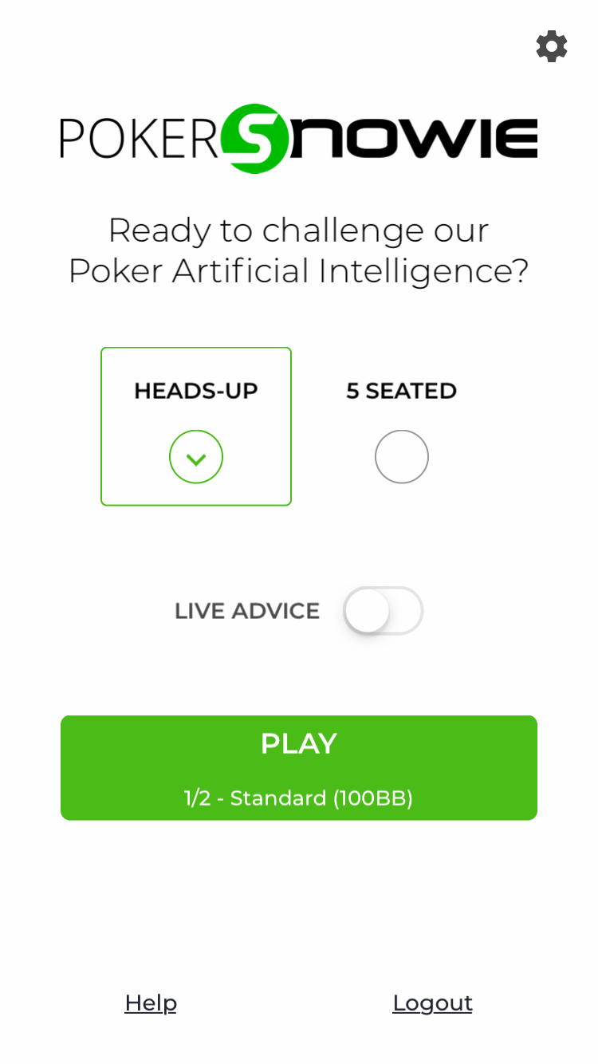Start a game with the PLAY button
This screenshot has height=1064, width=598.
point(299,768)
